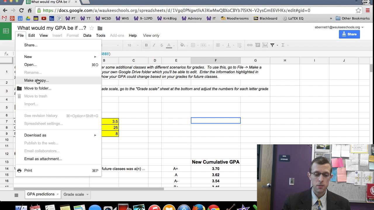Select Move to folder...
Screen dimensions: 374x210
pos(58,88)
